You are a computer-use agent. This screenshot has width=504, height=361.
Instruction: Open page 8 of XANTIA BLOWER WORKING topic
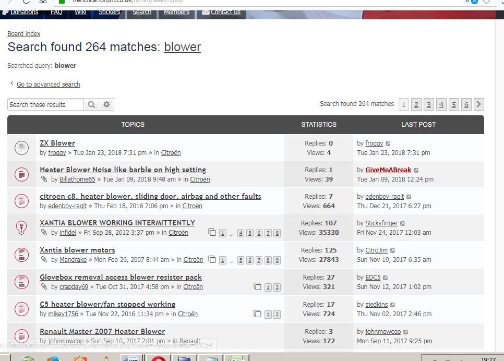(277, 233)
